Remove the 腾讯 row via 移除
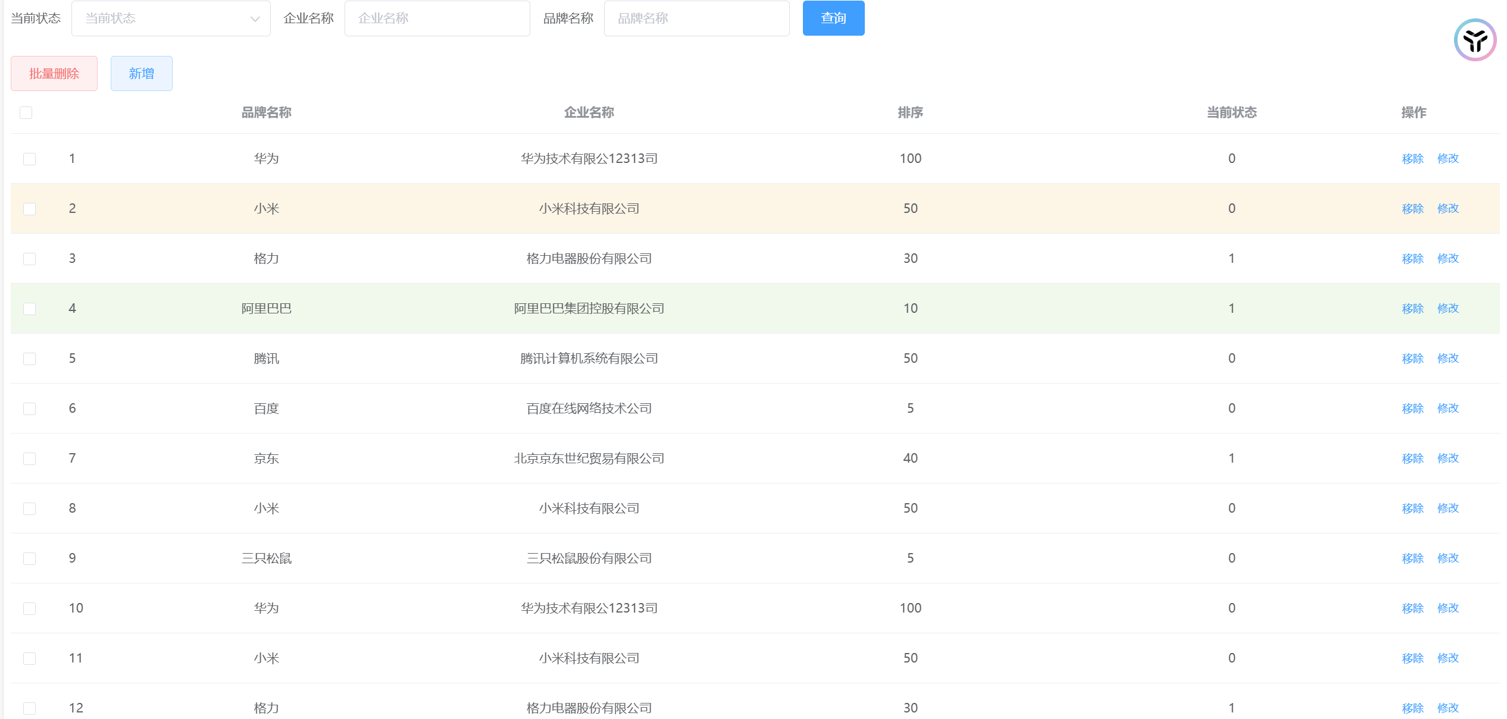This screenshot has width=1507, height=719. (x=1412, y=359)
